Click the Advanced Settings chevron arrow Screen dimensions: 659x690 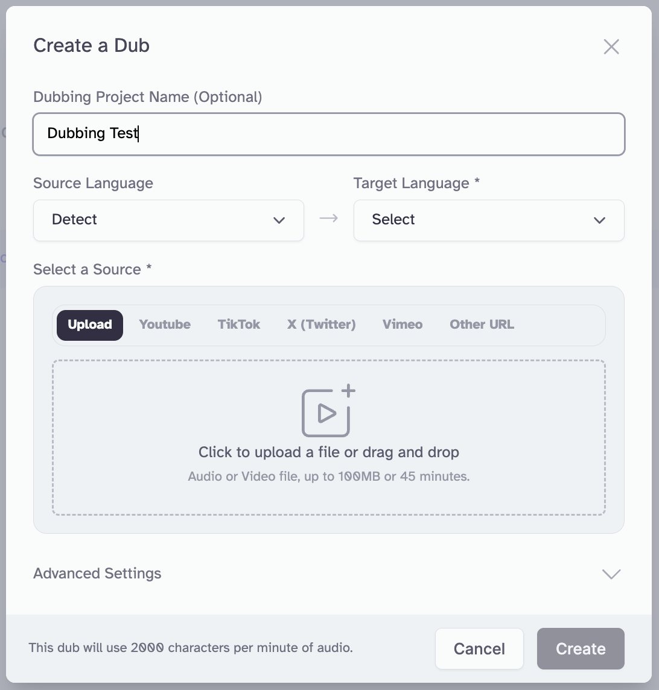tap(611, 574)
